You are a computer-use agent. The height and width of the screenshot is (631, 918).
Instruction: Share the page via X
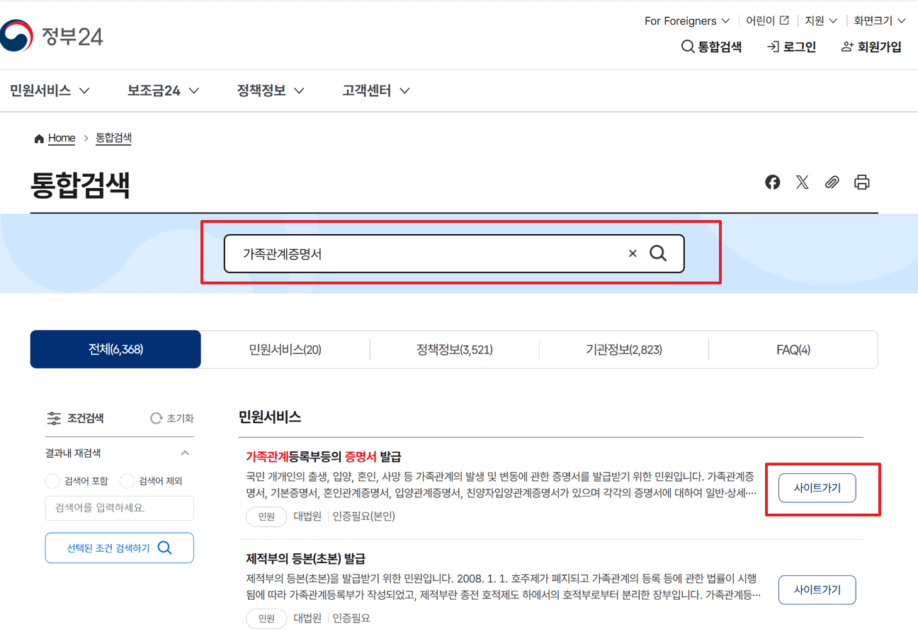(x=802, y=182)
